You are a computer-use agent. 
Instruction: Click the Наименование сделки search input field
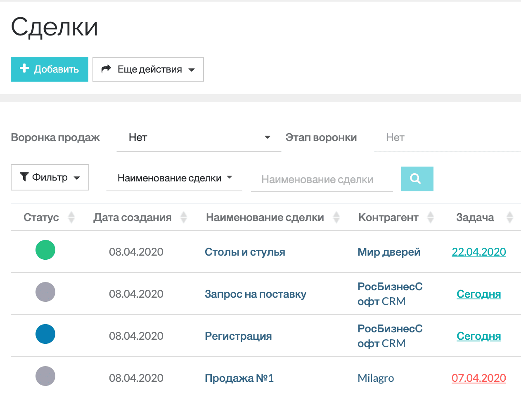click(x=322, y=179)
